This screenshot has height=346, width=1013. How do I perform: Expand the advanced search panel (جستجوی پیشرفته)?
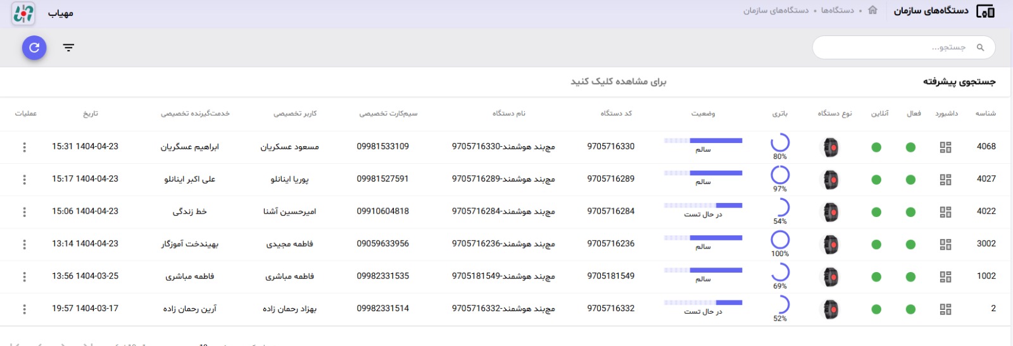959,82
